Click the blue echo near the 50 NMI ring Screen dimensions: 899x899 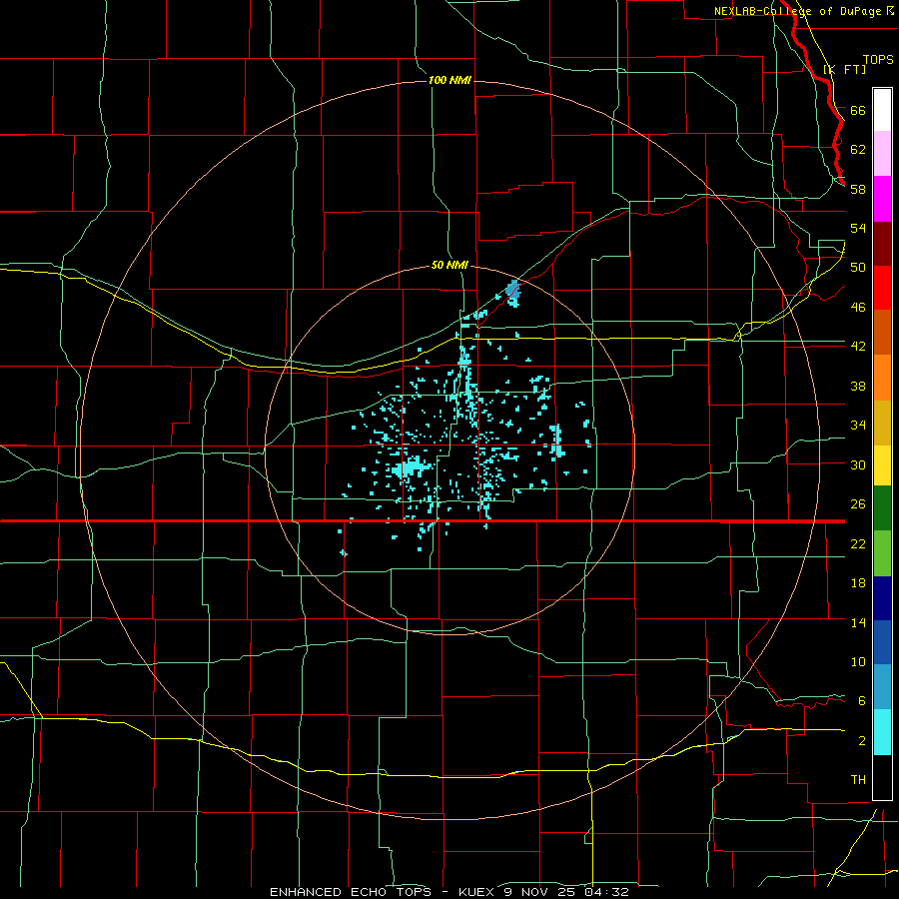[513, 292]
